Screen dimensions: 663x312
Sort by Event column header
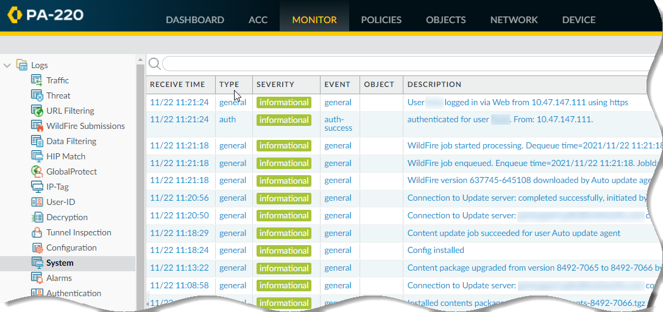click(340, 85)
